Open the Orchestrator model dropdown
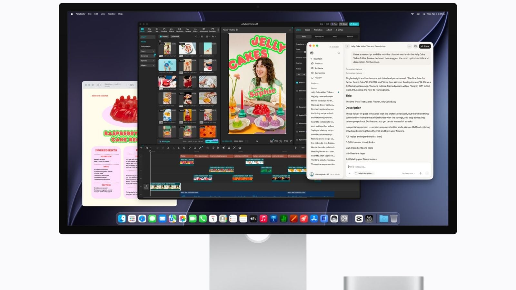The width and height of the screenshot is (516, 290). coord(408,173)
